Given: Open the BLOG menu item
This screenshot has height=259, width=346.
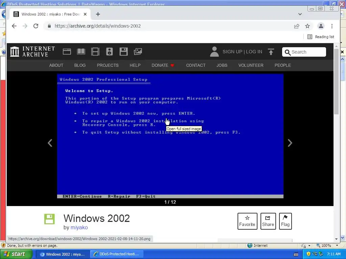Looking at the screenshot, I should coord(80,65).
